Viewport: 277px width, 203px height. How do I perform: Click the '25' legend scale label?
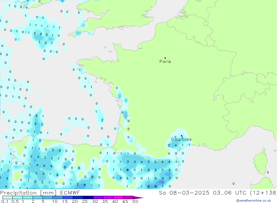pos(85,201)
